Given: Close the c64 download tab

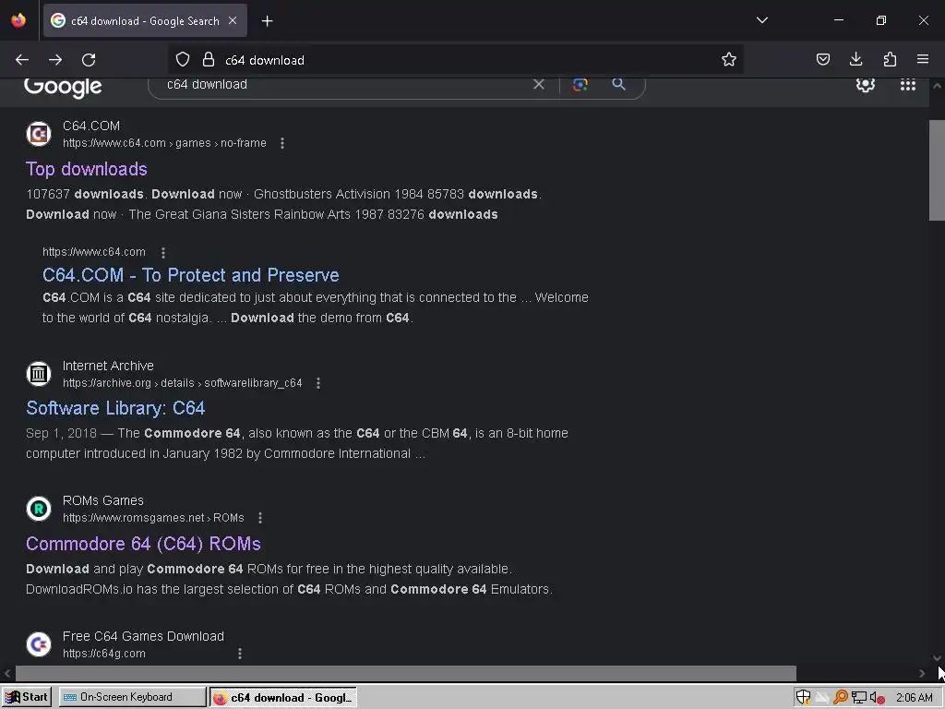Looking at the screenshot, I should pyautogui.click(x=233, y=20).
